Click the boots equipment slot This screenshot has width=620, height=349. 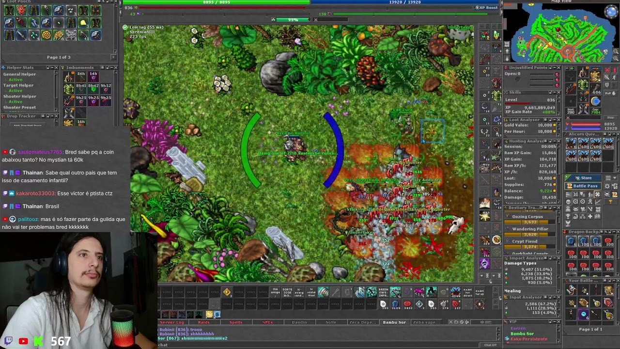click(x=583, y=108)
